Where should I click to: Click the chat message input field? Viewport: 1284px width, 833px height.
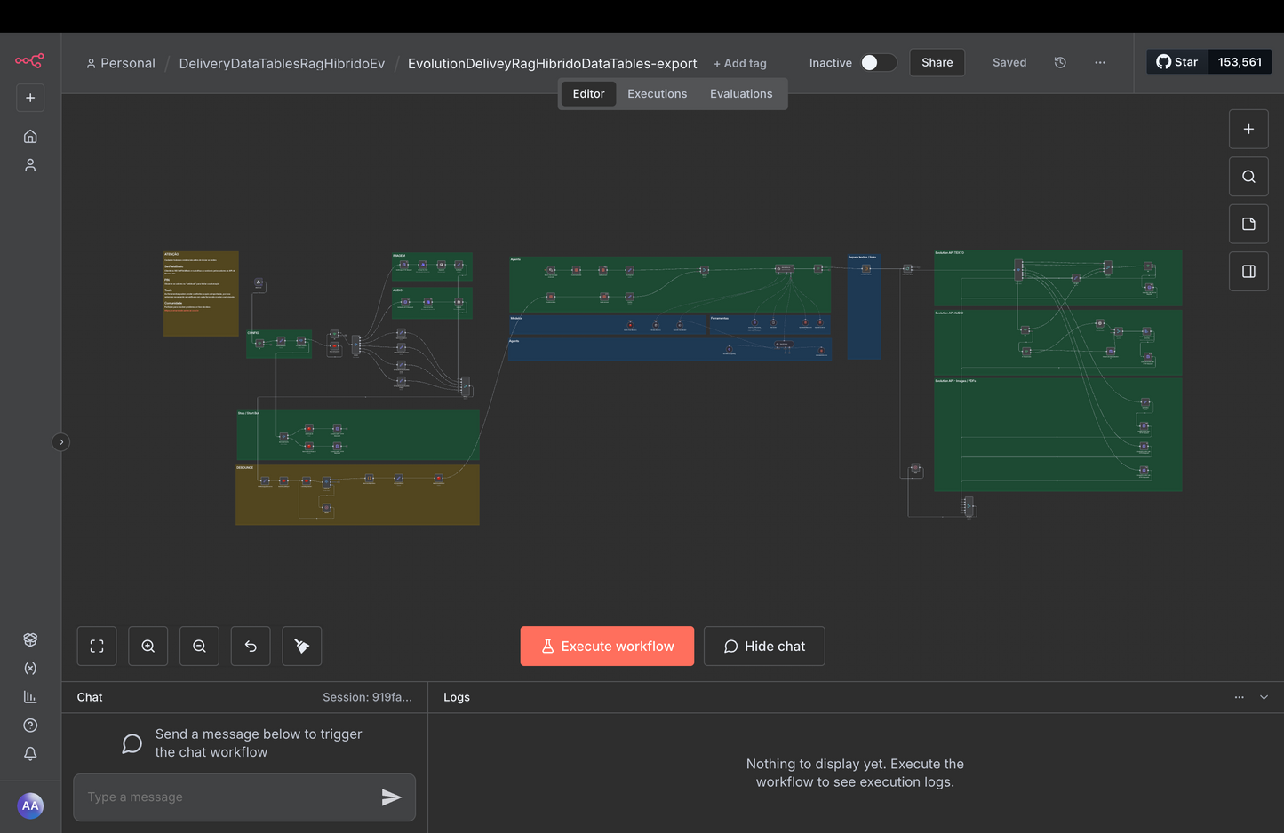(231, 797)
